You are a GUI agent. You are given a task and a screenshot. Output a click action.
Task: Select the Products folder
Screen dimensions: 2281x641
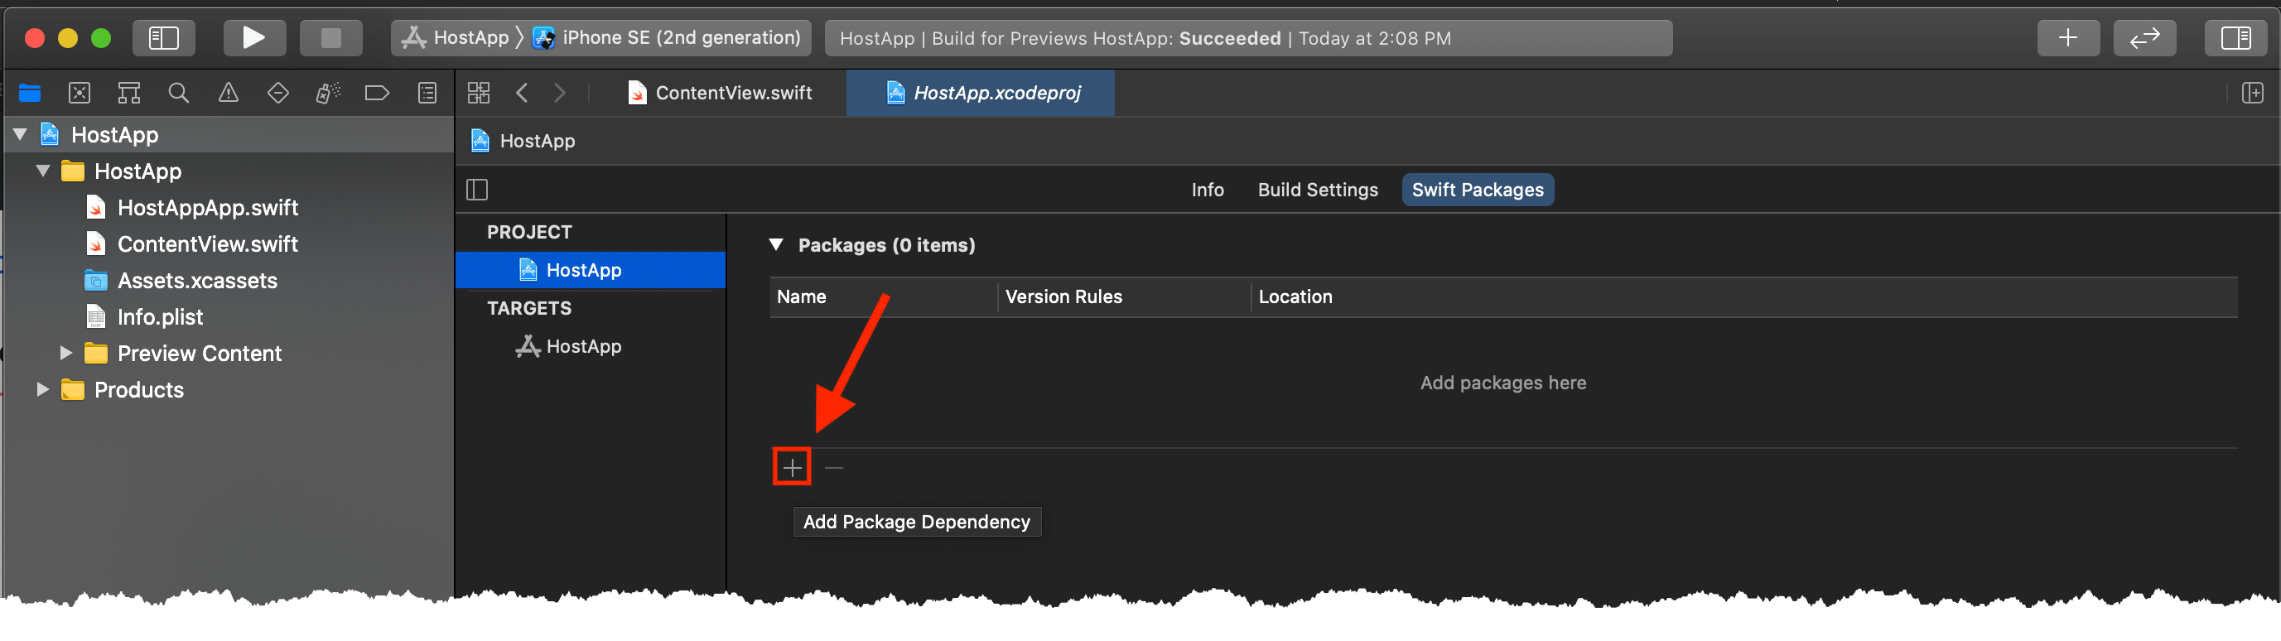tap(139, 389)
